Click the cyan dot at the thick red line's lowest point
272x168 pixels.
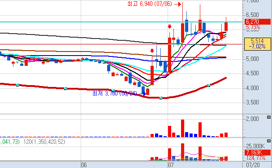pos(161,98)
